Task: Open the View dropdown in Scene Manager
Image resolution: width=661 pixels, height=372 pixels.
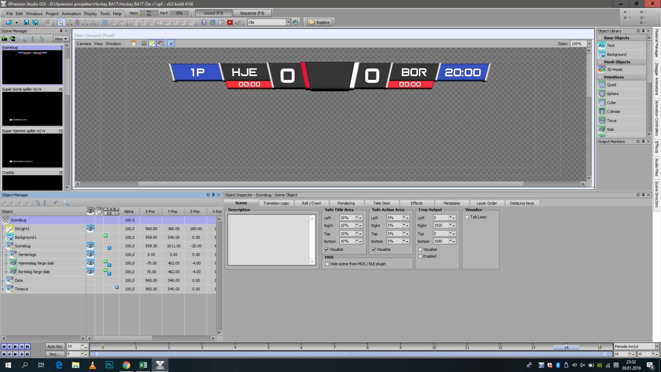Action: click(x=61, y=39)
